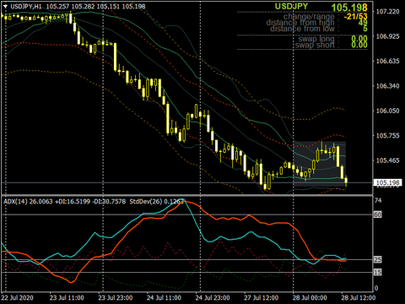Click the 105.755 price scale label

tap(387, 135)
